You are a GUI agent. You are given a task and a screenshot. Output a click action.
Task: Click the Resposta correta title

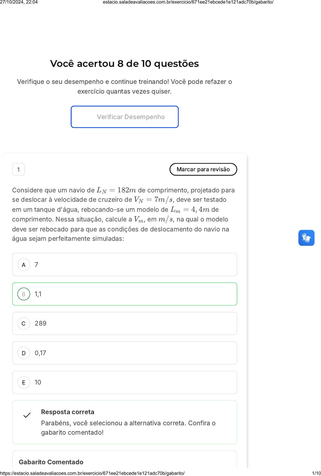click(68, 412)
